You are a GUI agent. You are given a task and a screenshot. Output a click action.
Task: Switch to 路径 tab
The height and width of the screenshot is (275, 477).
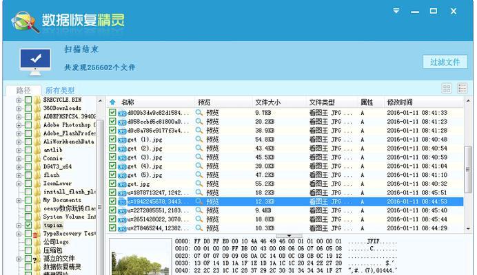click(23, 90)
